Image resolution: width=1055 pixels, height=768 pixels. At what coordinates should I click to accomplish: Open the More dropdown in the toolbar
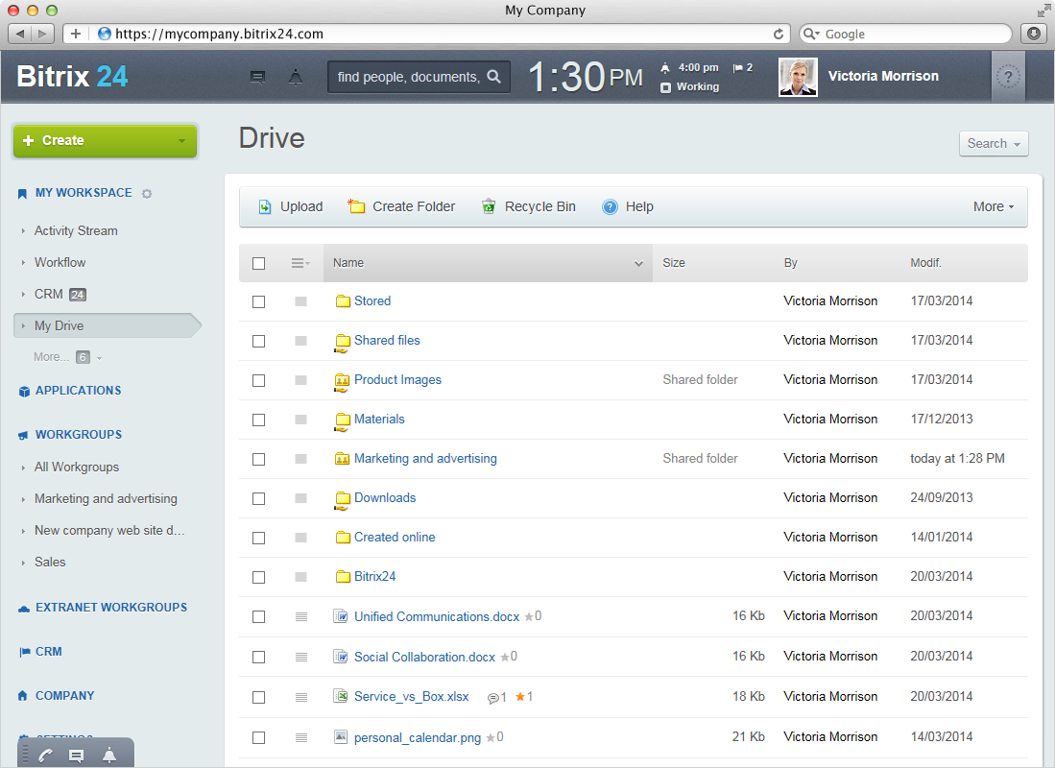pos(993,206)
